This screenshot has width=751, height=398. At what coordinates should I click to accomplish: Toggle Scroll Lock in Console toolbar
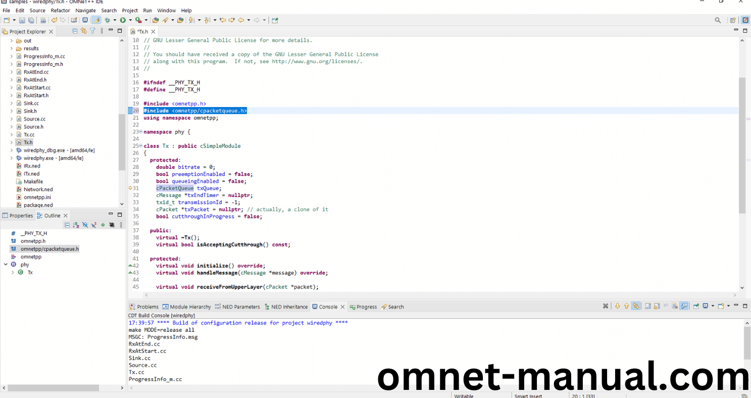click(657, 306)
